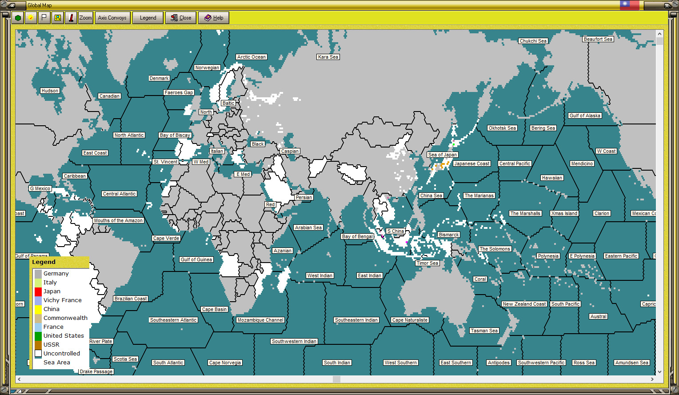Click the red marker toolbar icon
This screenshot has width=679, height=395.
[x=71, y=18]
